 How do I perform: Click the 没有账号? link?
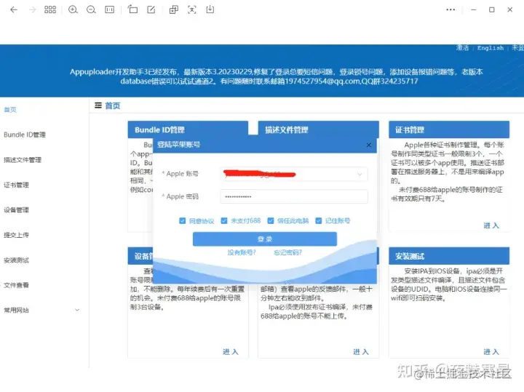[242, 252]
